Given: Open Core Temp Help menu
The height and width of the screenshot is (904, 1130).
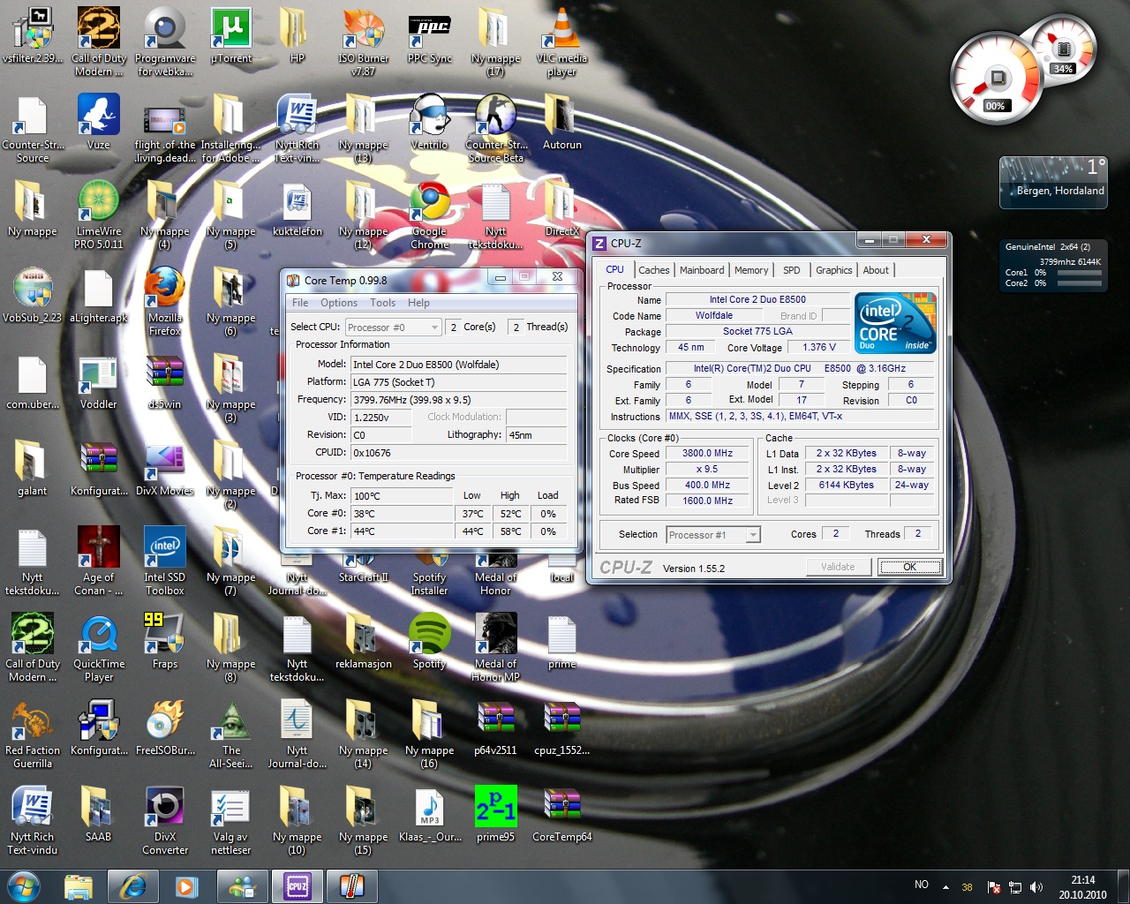Looking at the screenshot, I should pyautogui.click(x=418, y=303).
